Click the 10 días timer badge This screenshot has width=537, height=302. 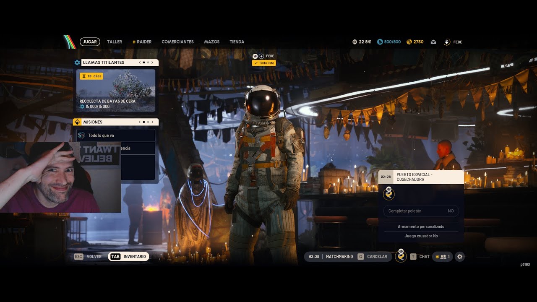click(x=91, y=76)
